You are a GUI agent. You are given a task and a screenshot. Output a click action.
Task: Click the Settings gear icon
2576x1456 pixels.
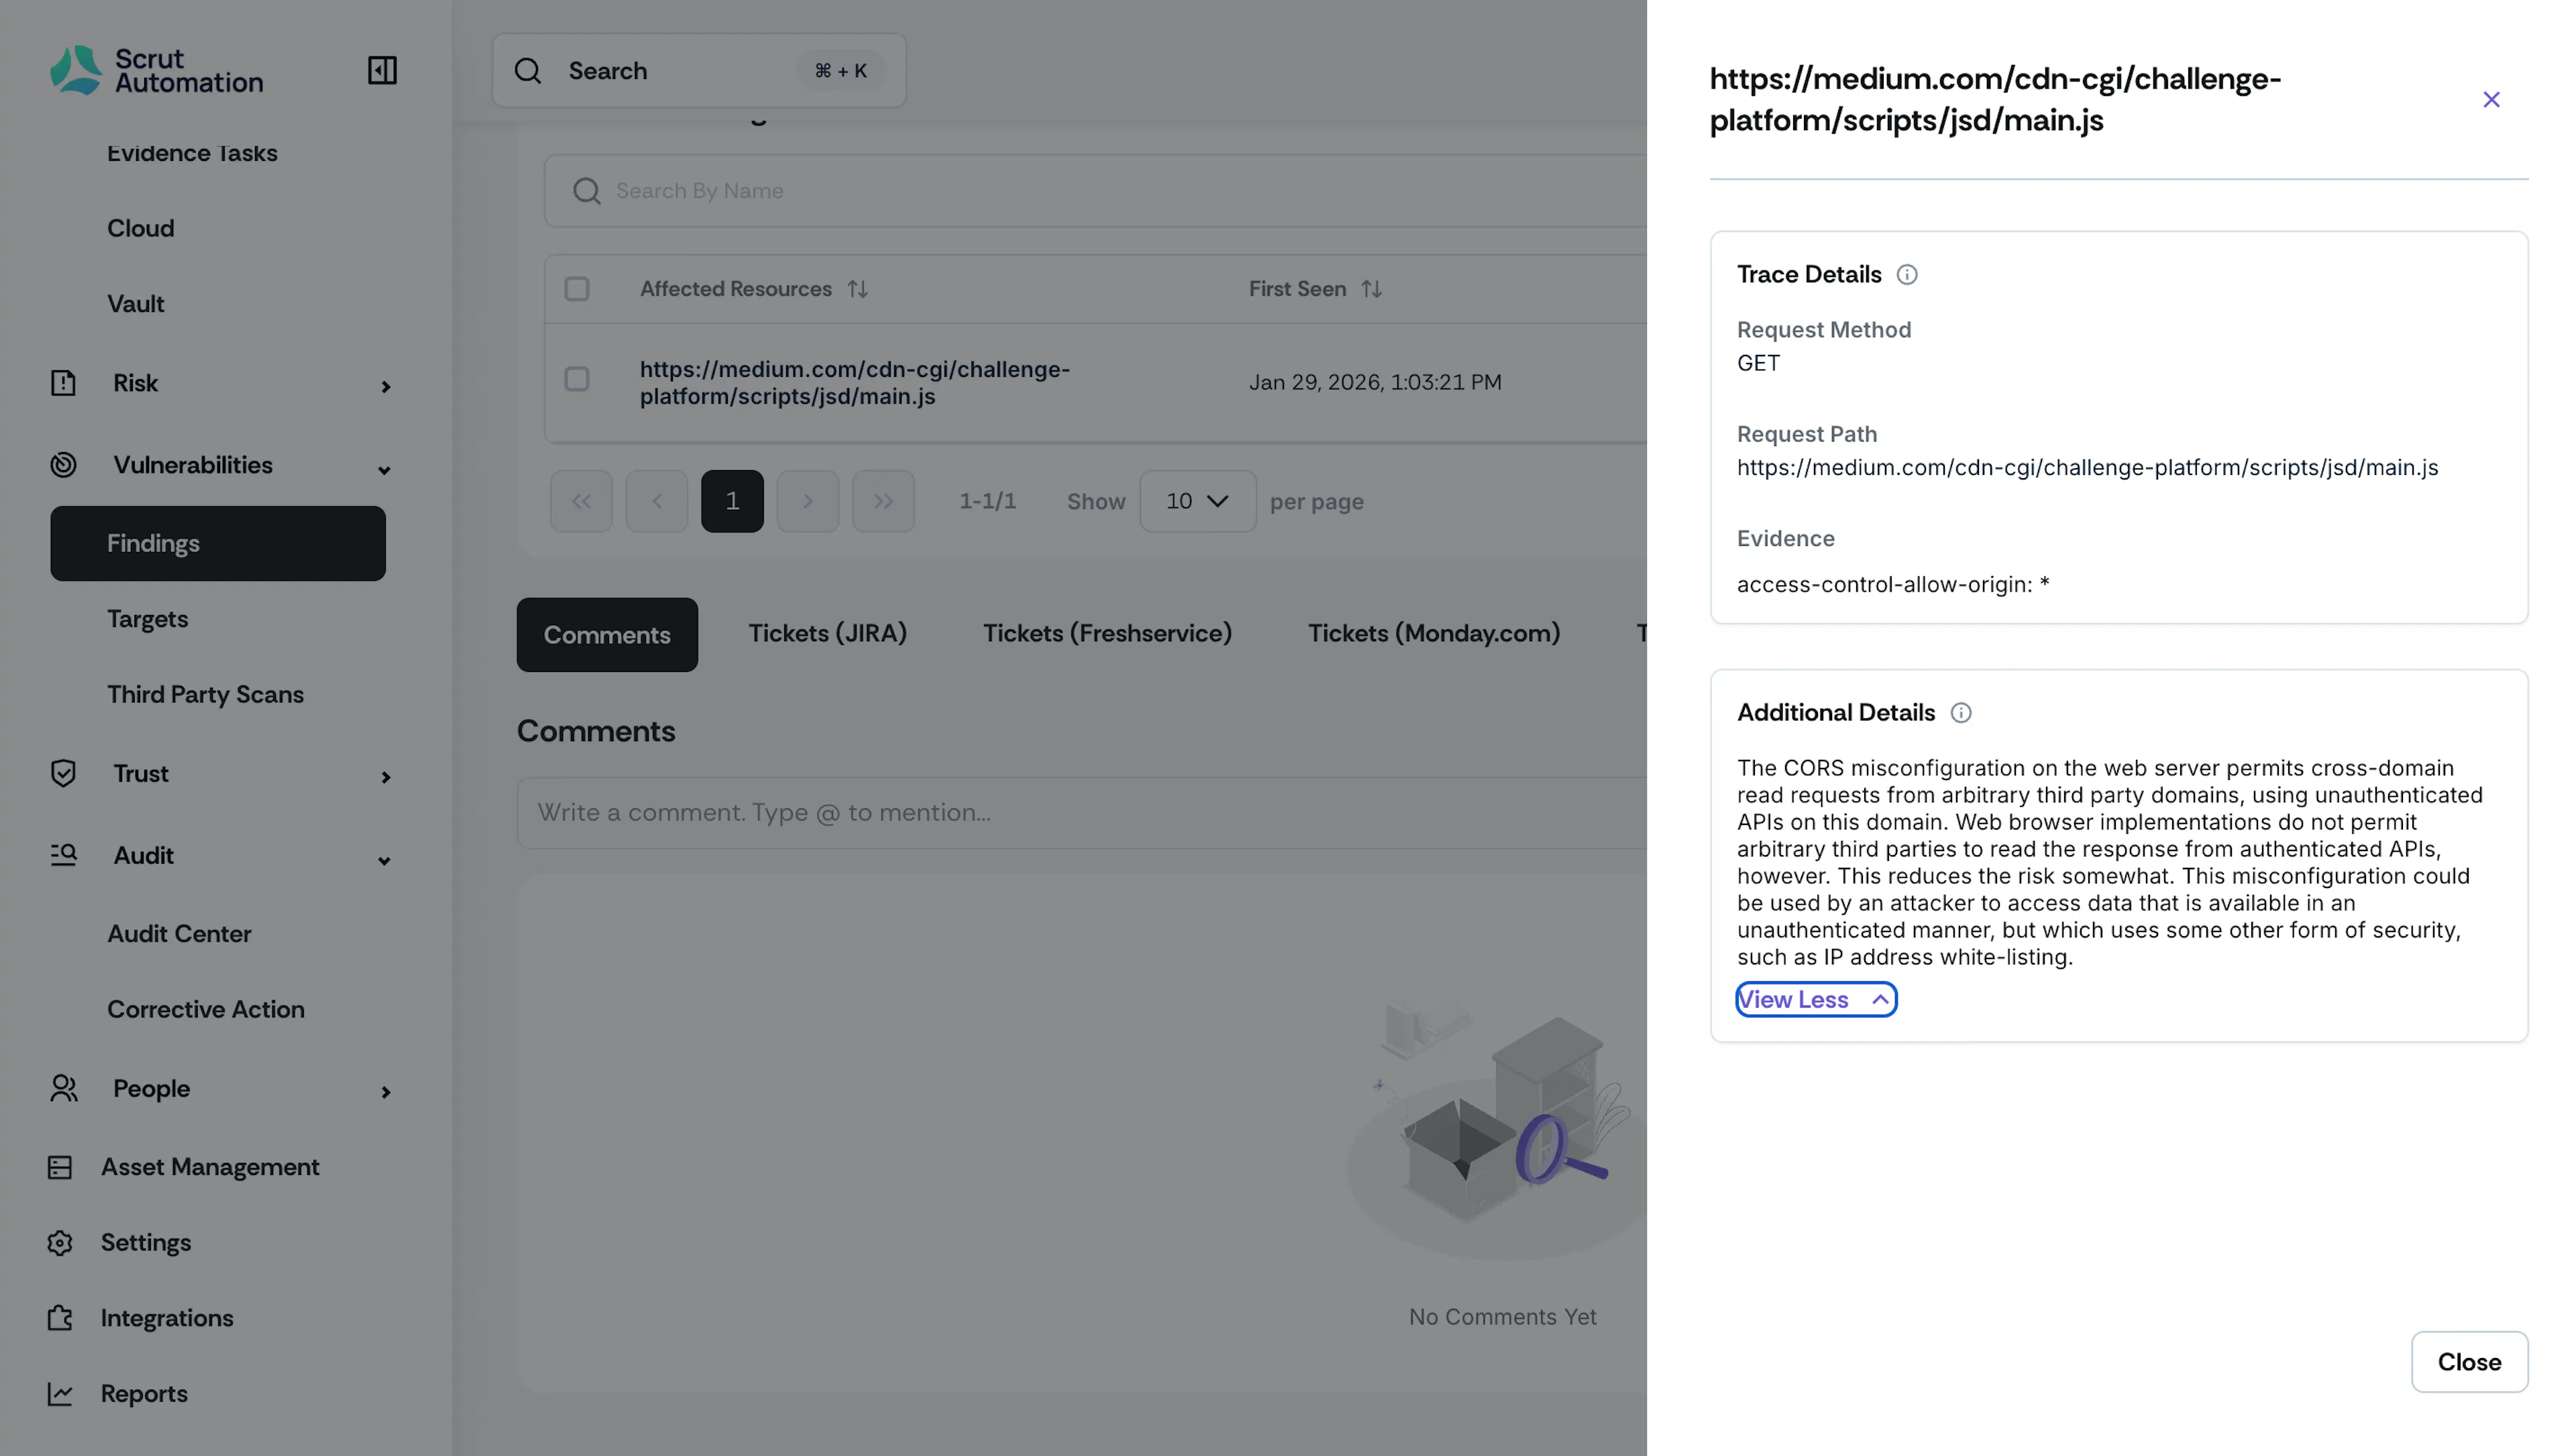point(60,1242)
